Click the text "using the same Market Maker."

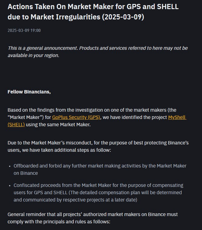pos(58,124)
